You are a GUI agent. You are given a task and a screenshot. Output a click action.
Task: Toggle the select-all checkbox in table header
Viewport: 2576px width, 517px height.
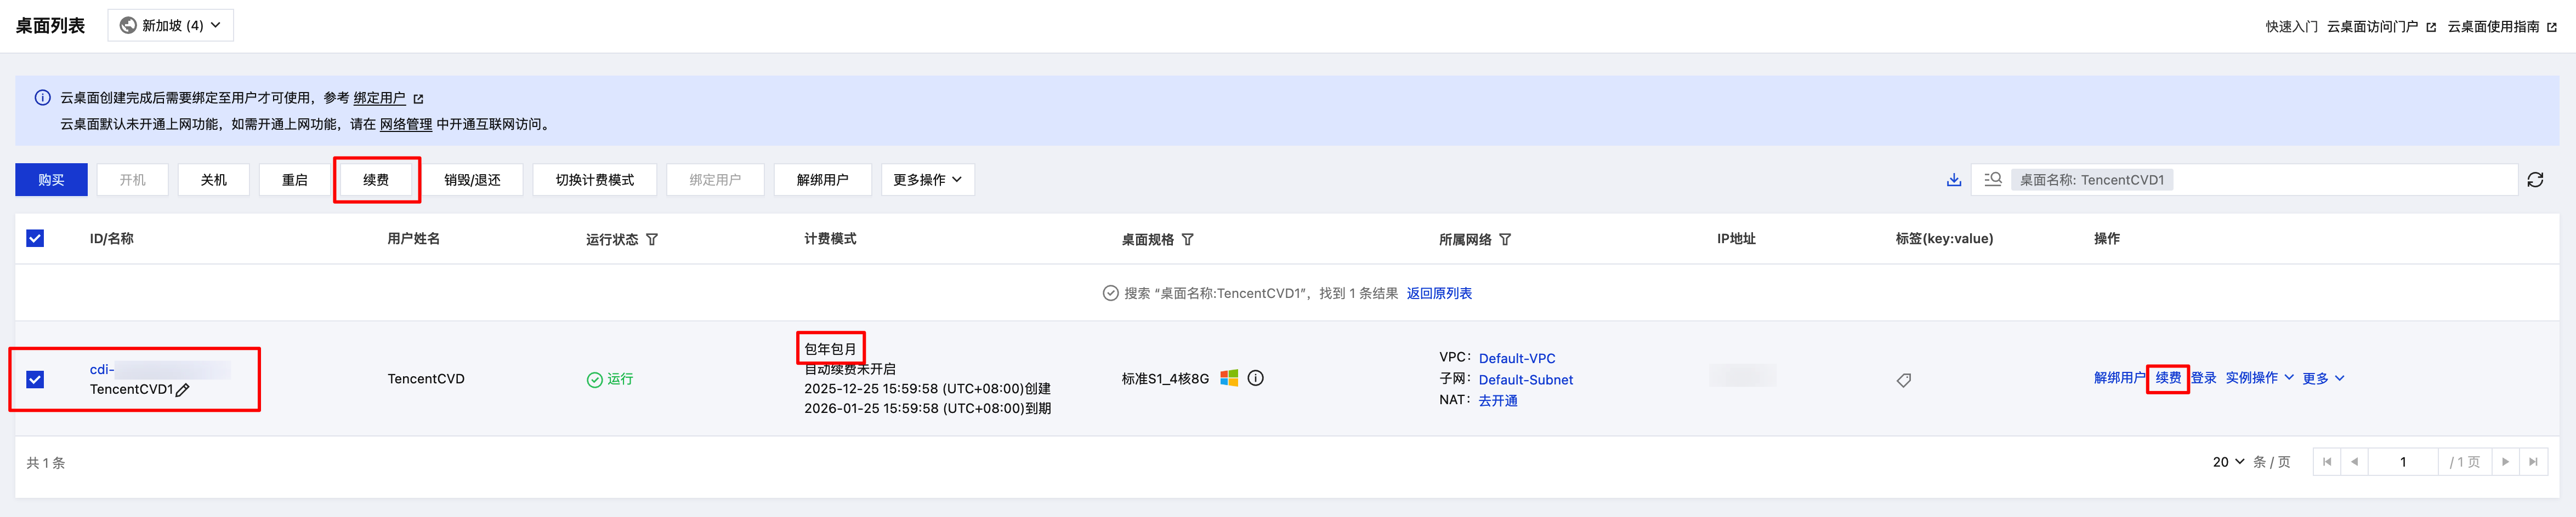(35, 239)
